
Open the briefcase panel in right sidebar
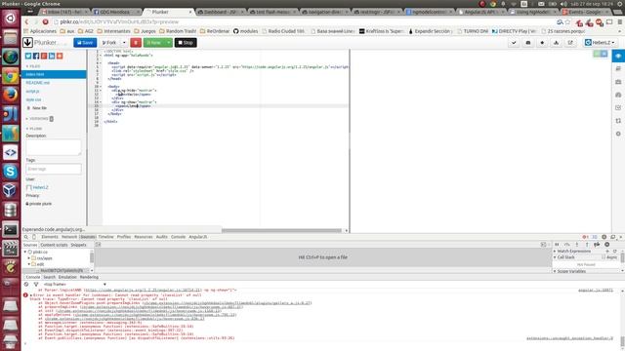(618, 82)
